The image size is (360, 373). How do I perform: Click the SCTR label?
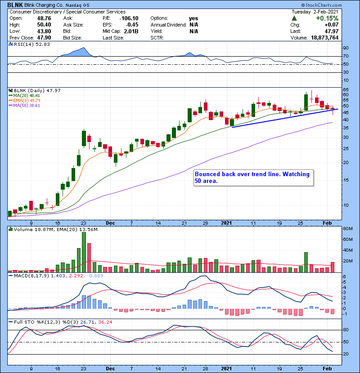[157, 38]
